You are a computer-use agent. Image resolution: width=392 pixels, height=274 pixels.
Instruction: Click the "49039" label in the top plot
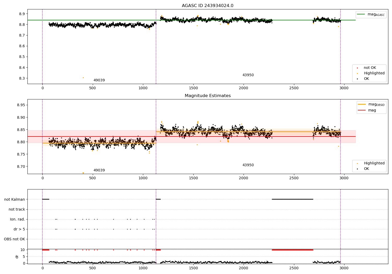coord(99,80)
